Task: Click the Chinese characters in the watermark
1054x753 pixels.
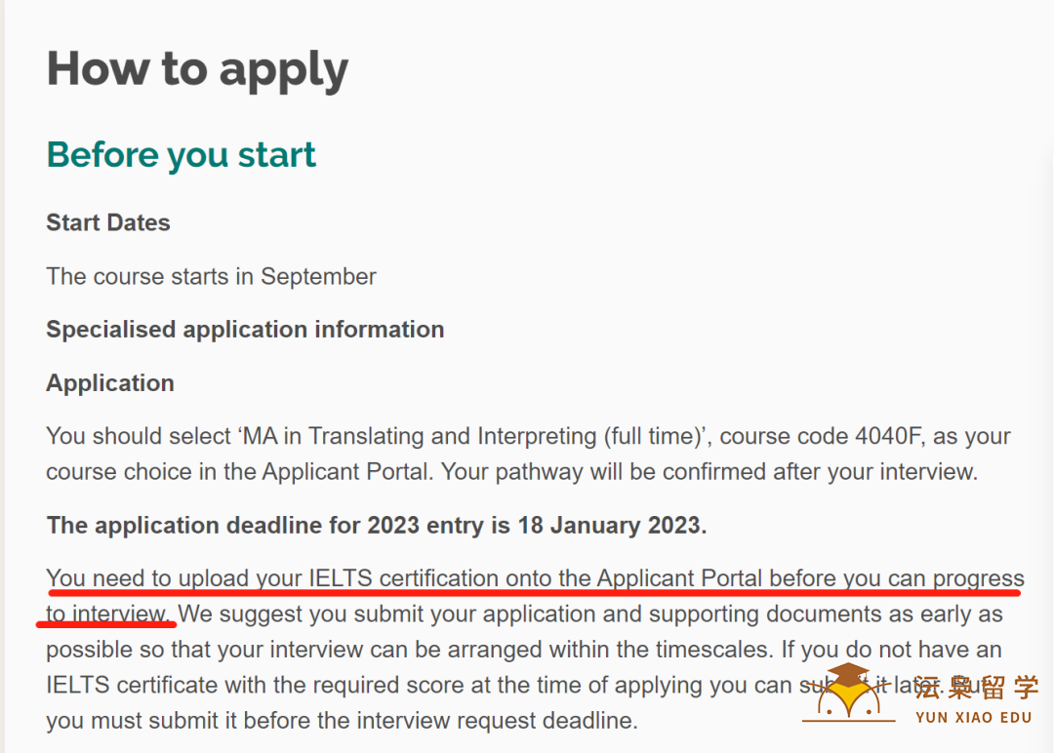Action: [977, 688]
